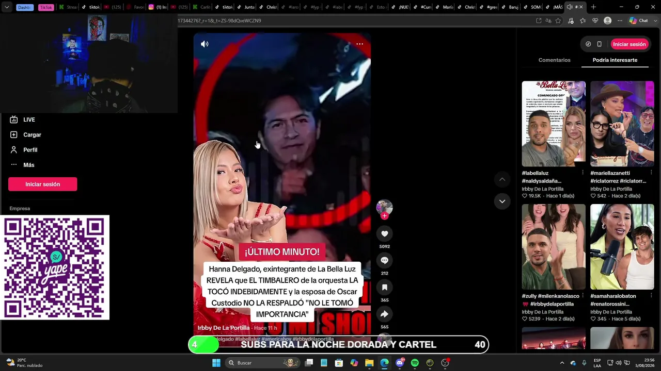The width and height of the screenshot is (661, 371).
Task: Open the comments bubble showing 212
Action: (384, 261)
